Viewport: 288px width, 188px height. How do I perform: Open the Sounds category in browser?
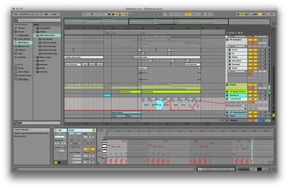tap(21, 28)
